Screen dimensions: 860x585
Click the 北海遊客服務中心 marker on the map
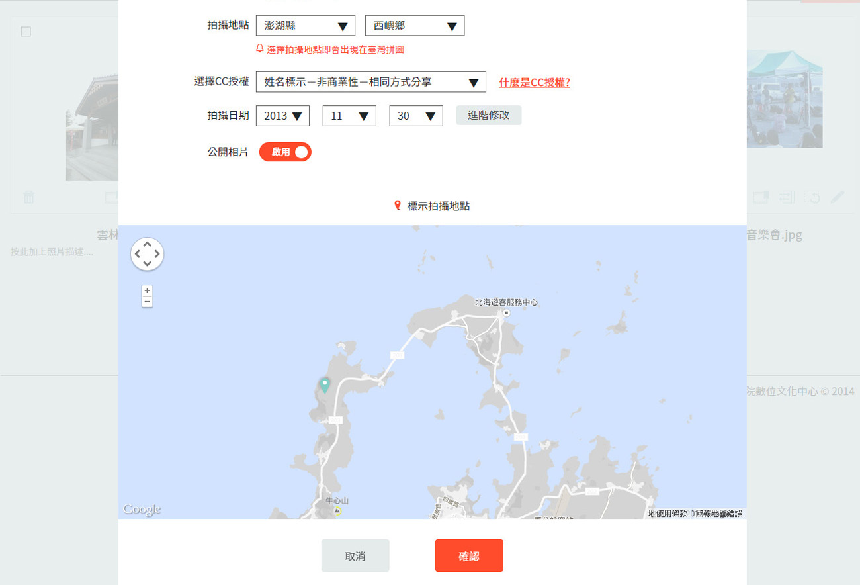click(x=506, y=311)
